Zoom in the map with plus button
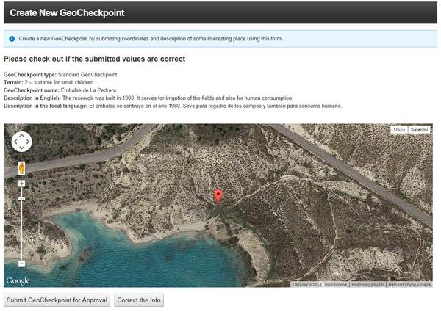Image resolution: width=441 pixels, height=312 pixels. coord(21,184)
